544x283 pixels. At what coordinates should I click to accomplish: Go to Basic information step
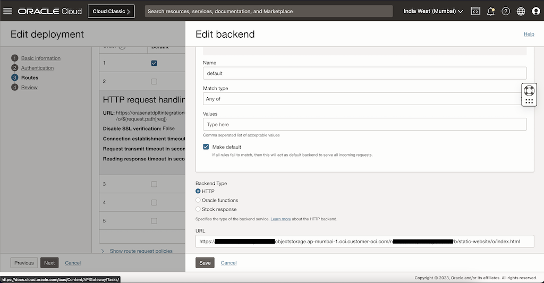(40, 58)
